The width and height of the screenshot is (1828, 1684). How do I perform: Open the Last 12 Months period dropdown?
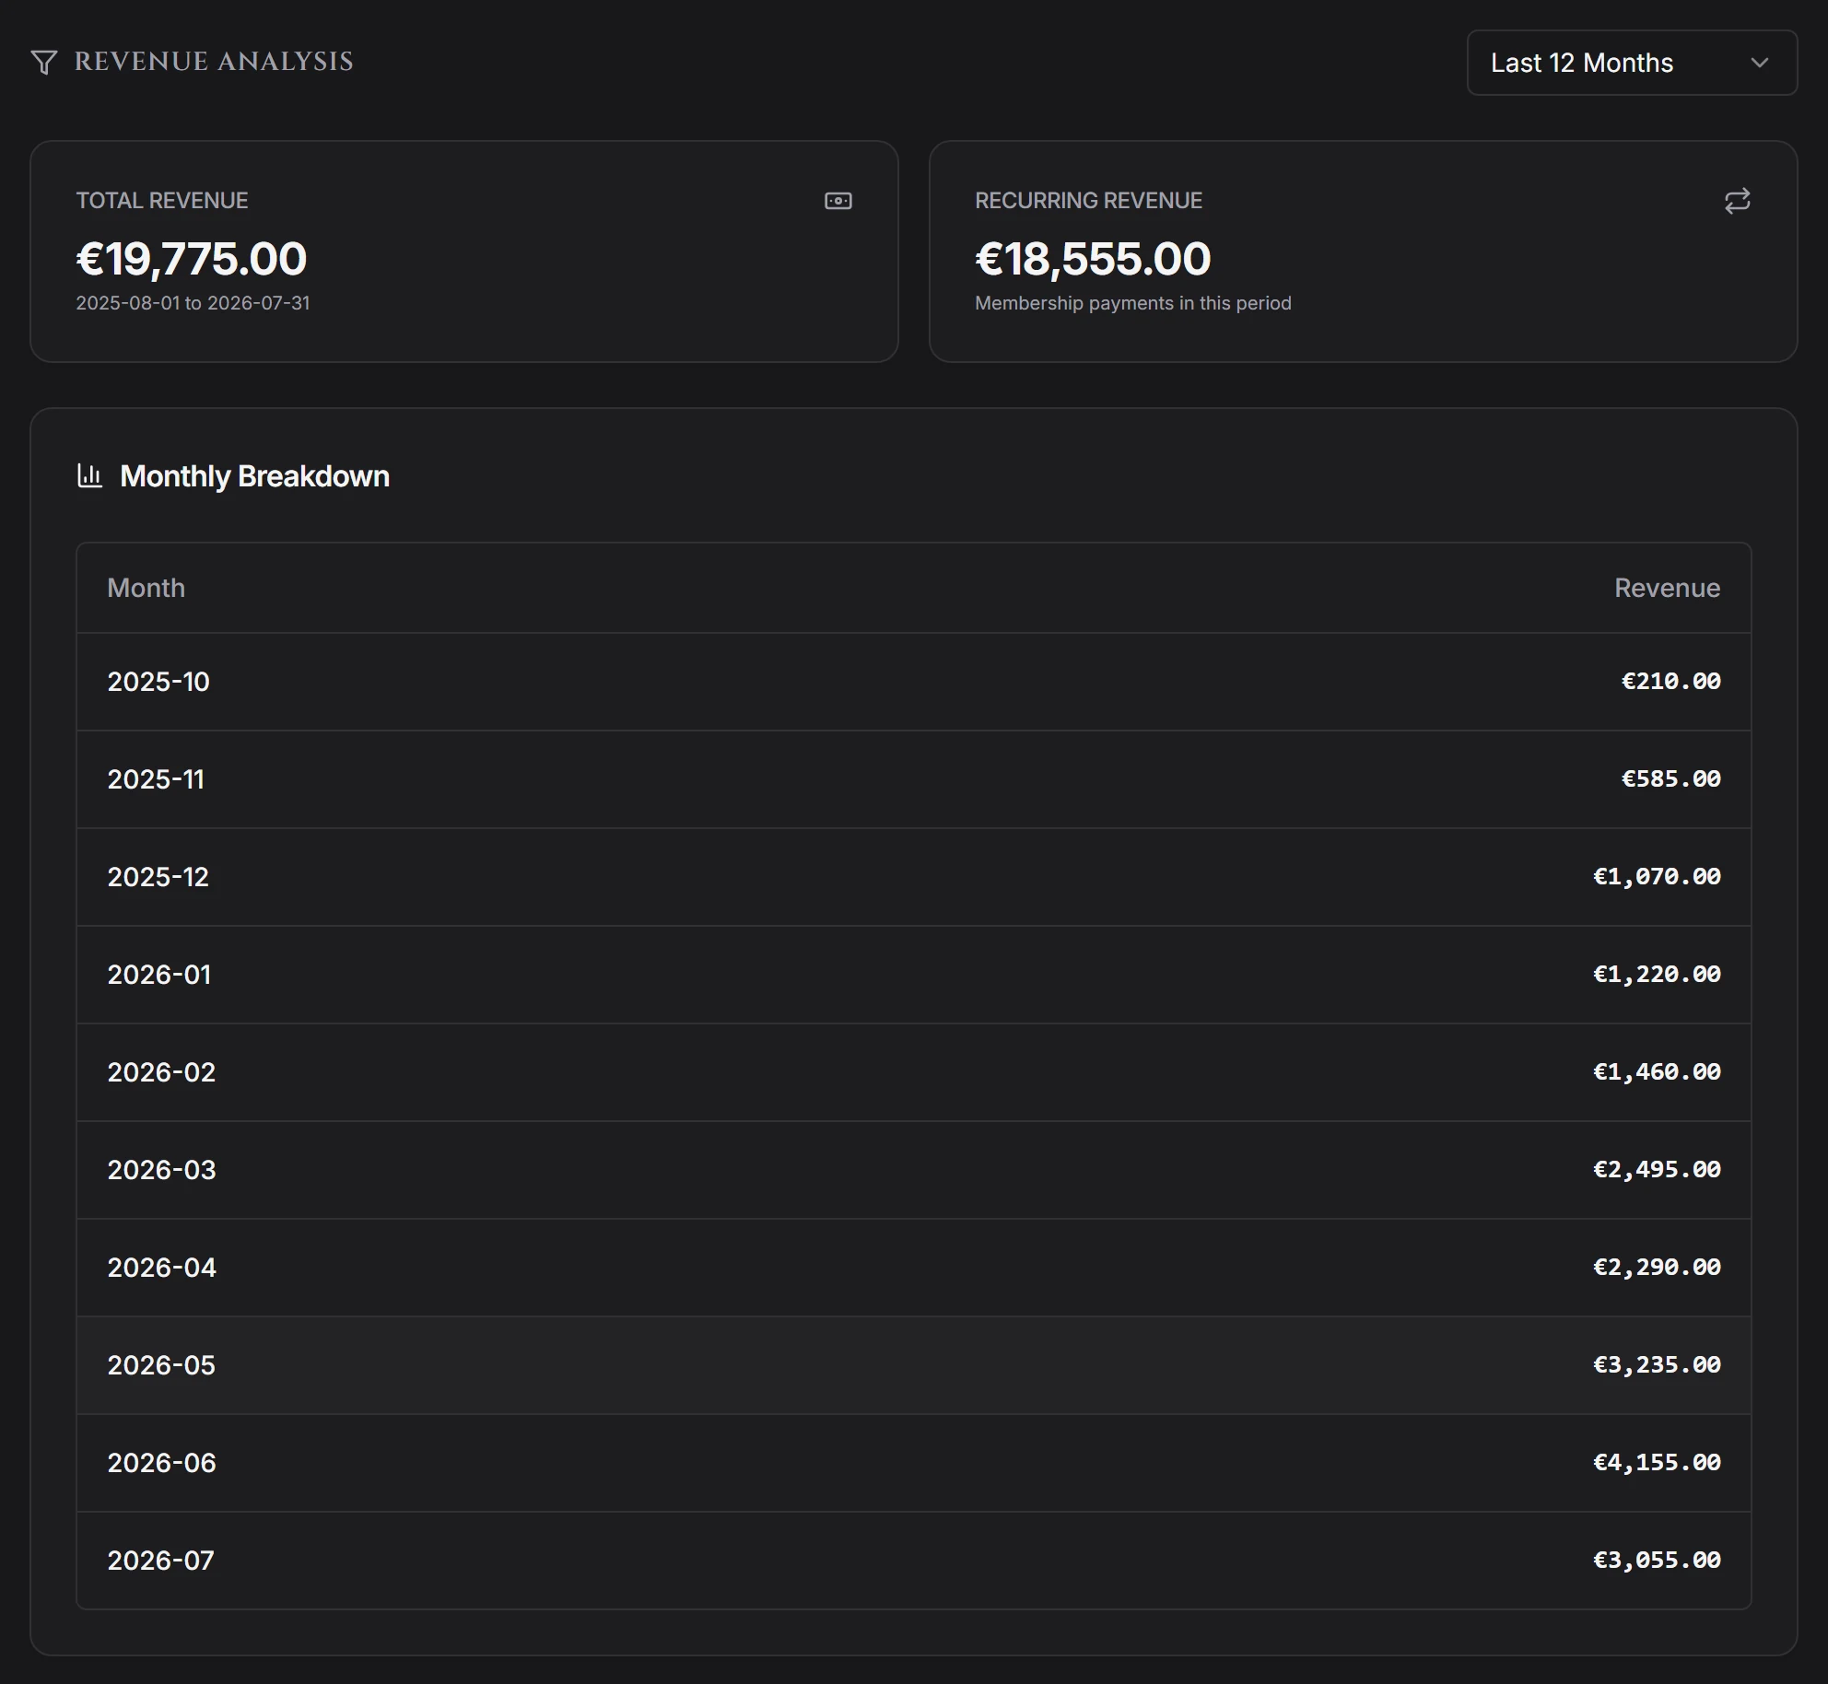tap(1631, 63)
